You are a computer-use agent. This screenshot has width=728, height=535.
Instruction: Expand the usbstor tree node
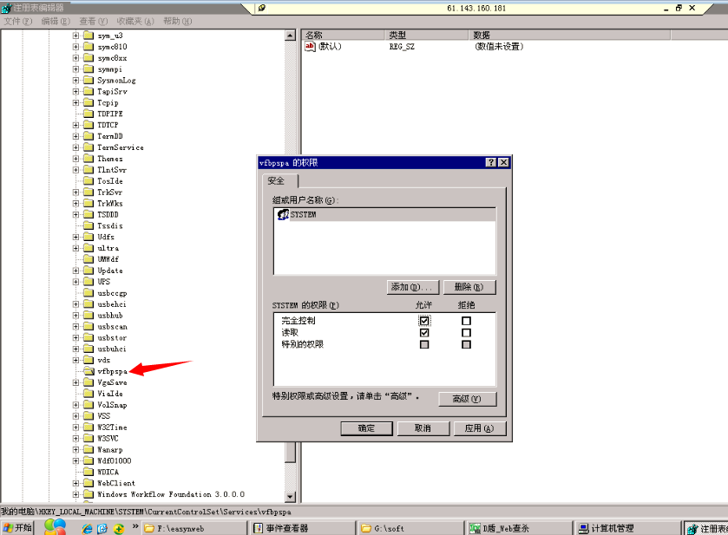click(75, 338)
